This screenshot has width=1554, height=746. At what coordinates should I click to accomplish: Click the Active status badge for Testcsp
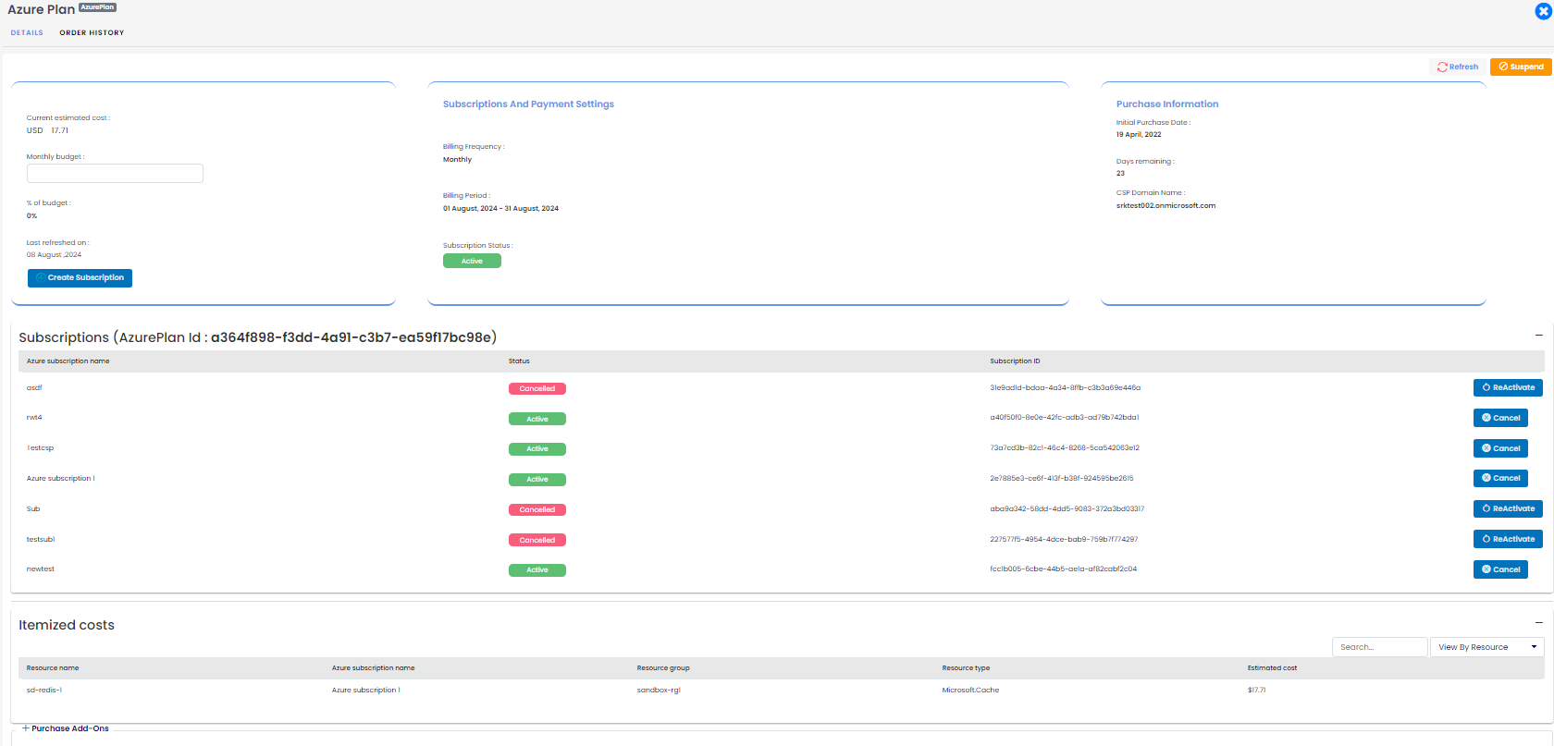[537, 449]
